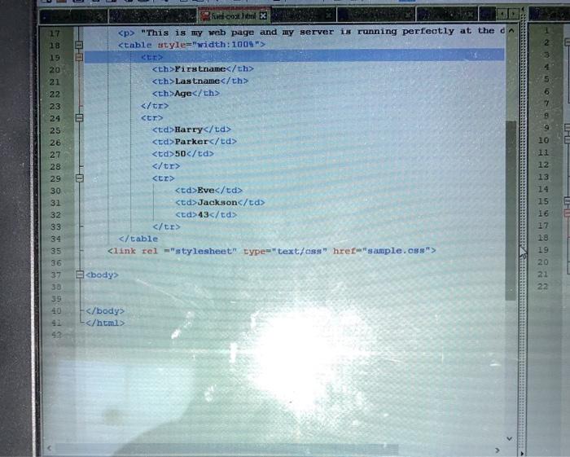
Task: Click line number 42 in the left margin
Action: coord(56,335)
